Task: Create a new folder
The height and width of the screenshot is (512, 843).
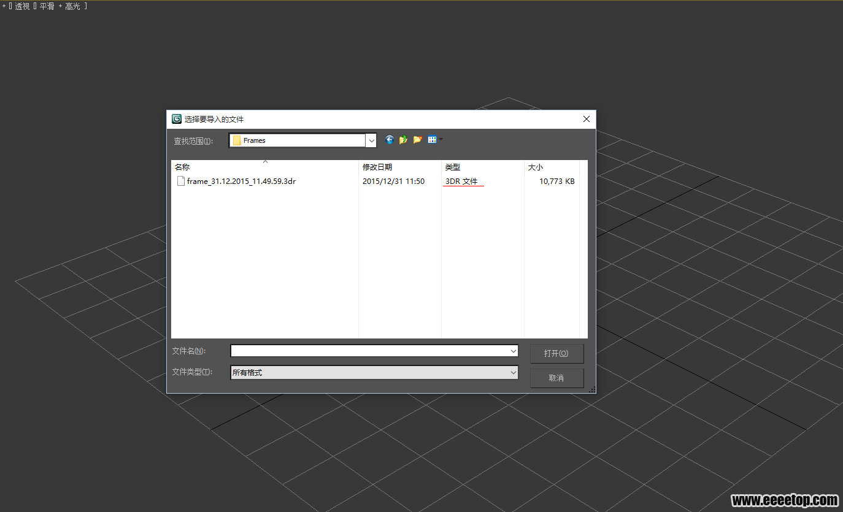Action: click(x=417, y=140)
